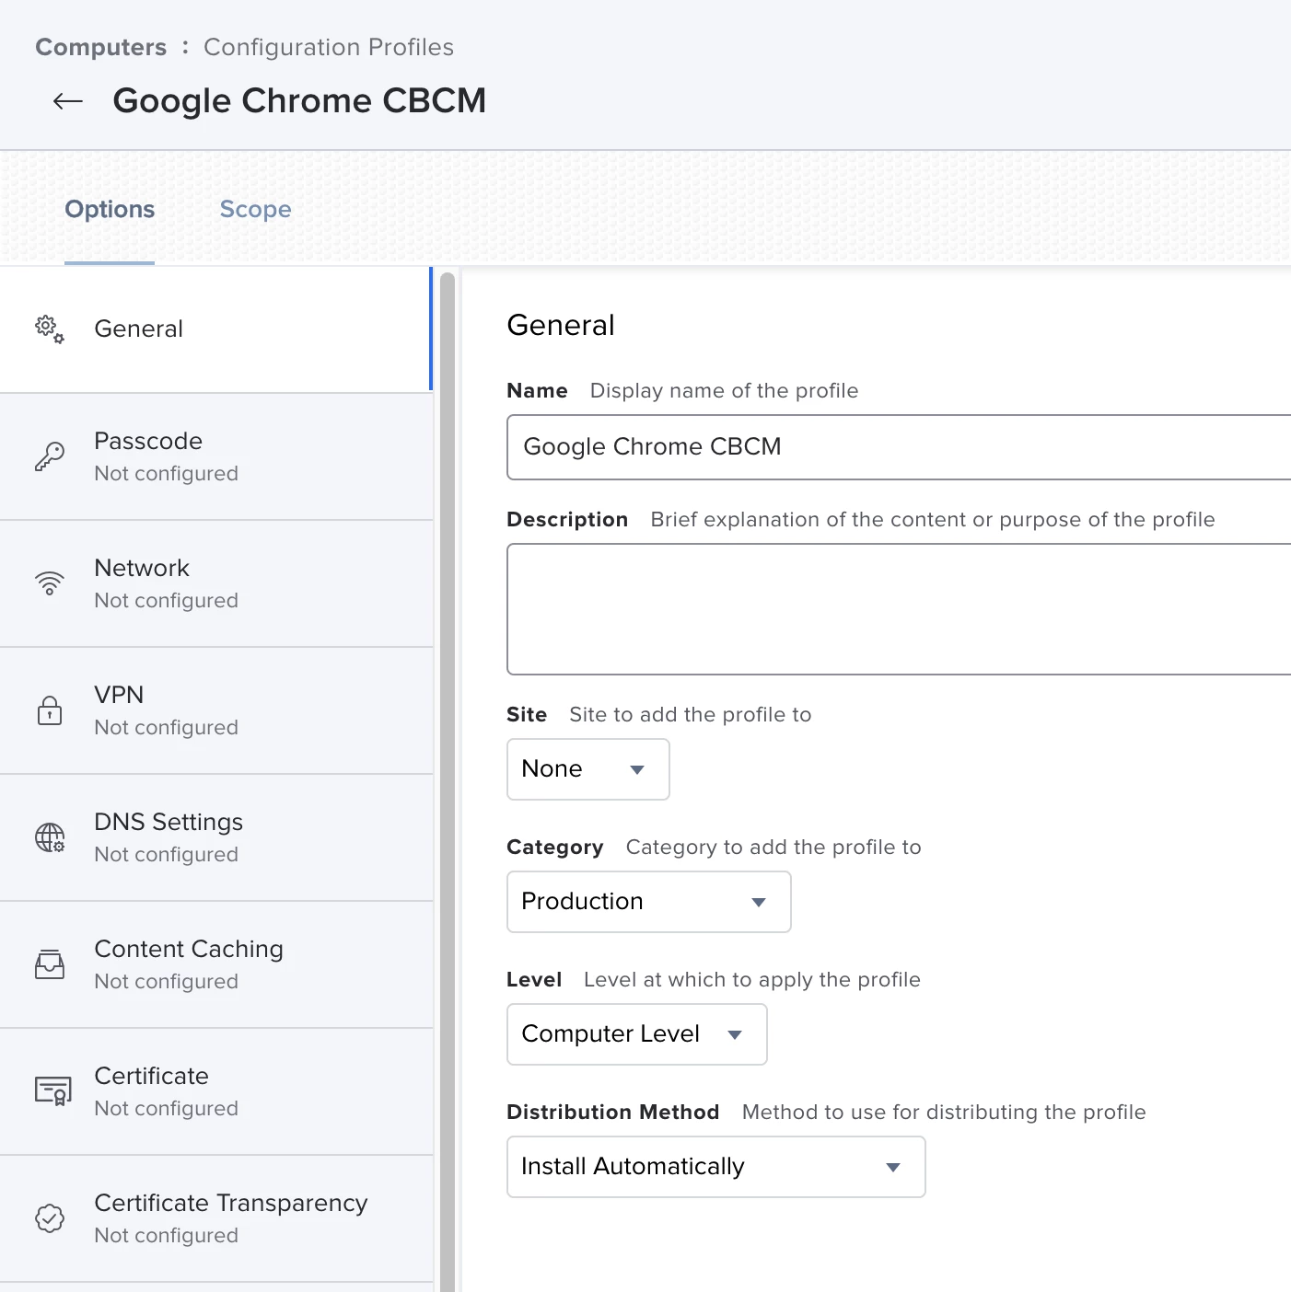1291x1292 pixels.
Task: Open the Distribution Method dropdown
Action: (716, 1167)
